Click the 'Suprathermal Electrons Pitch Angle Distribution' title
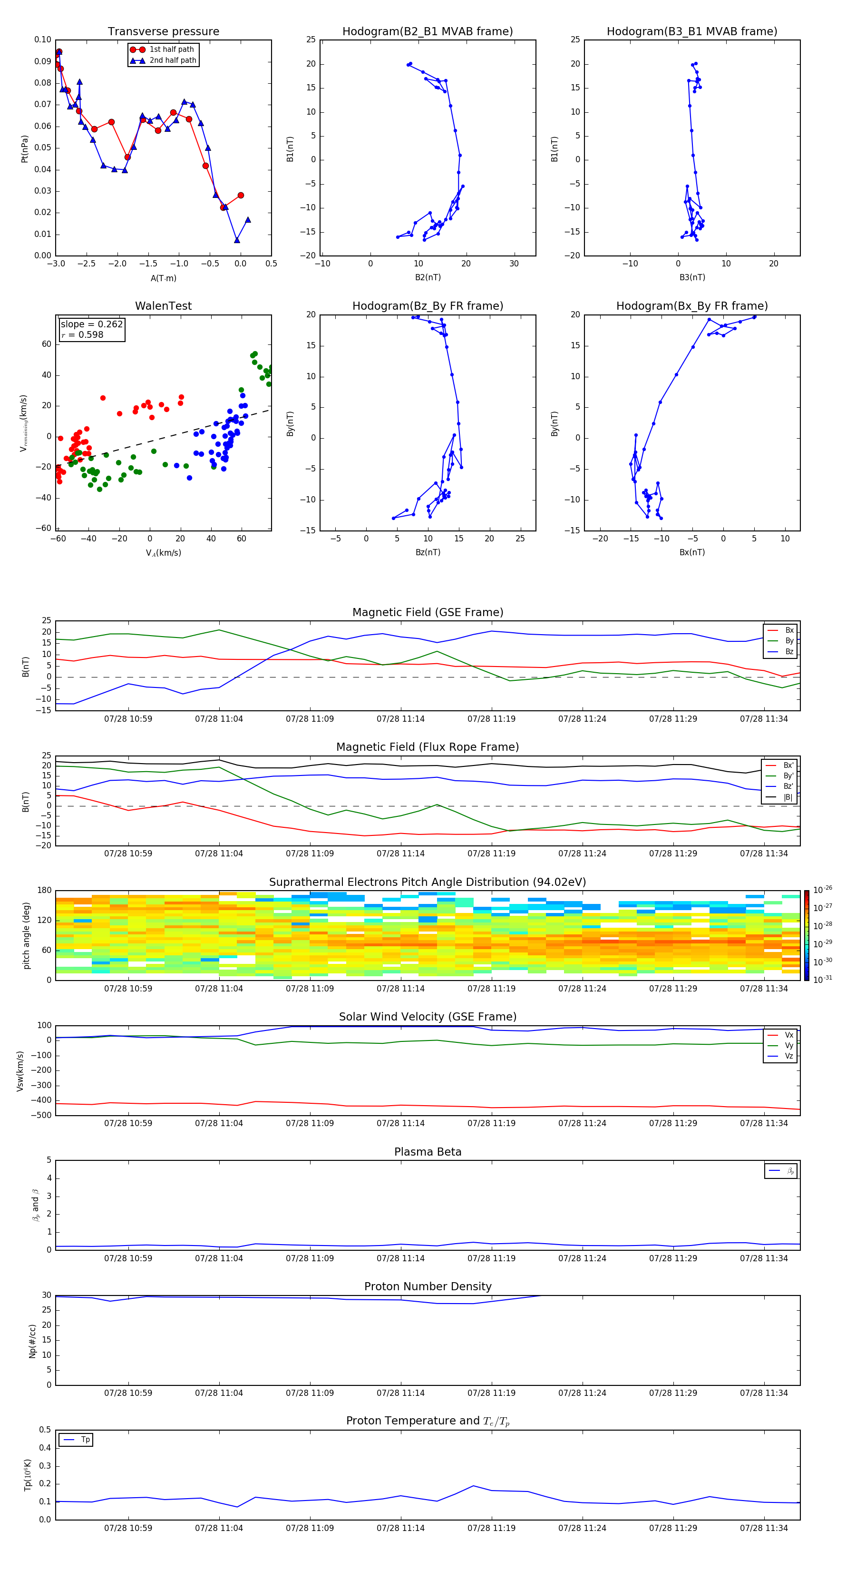 428,882
